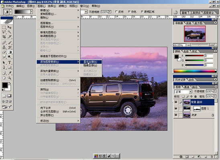The height and width of the screenshot is (160, 220).
Task: Toggle the 仿色 dither checkbox
Action: (129, 12)
